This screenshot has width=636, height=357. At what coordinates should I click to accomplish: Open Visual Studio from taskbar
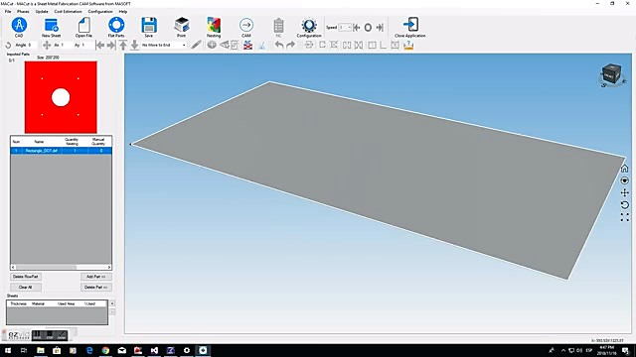pos(154,350)
